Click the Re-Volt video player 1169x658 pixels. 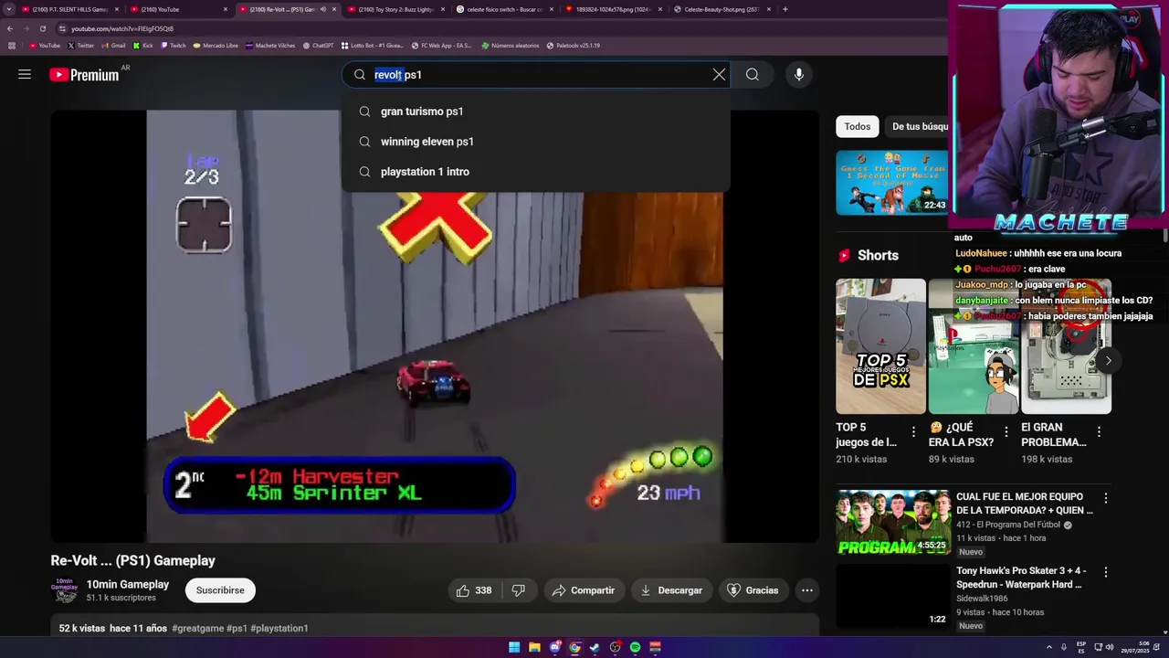point(435,326)
